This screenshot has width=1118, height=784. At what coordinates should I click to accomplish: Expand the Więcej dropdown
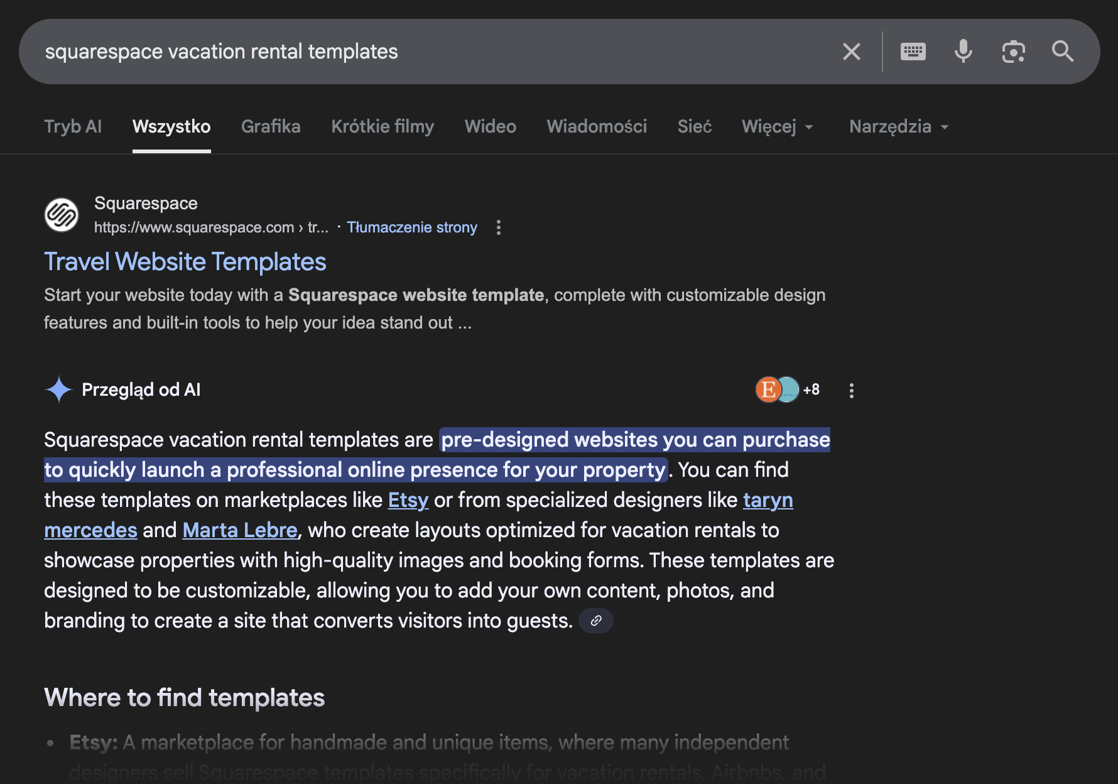tap(778, 126)
